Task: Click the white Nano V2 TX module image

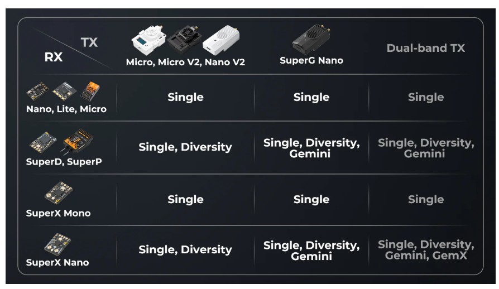Action: (222, 40)
